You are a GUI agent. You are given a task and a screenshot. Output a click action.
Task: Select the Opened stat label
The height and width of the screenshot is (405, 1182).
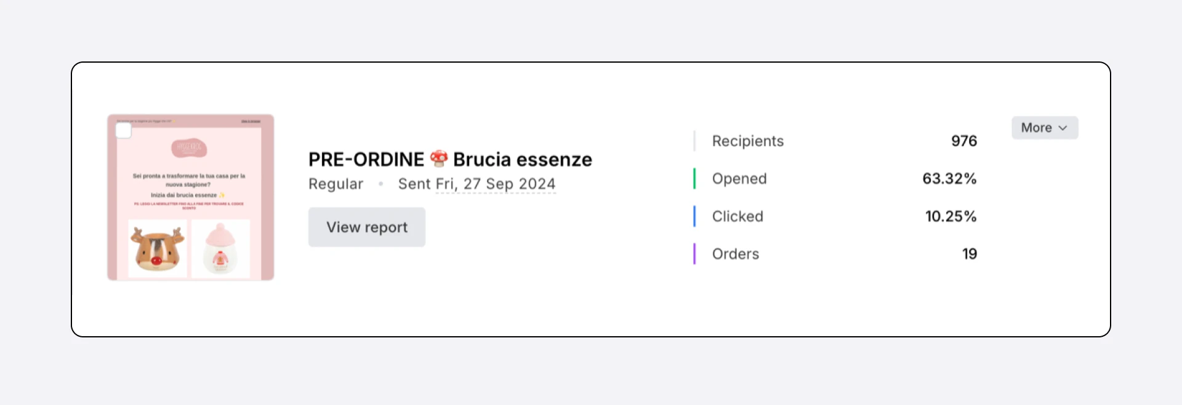739,179
